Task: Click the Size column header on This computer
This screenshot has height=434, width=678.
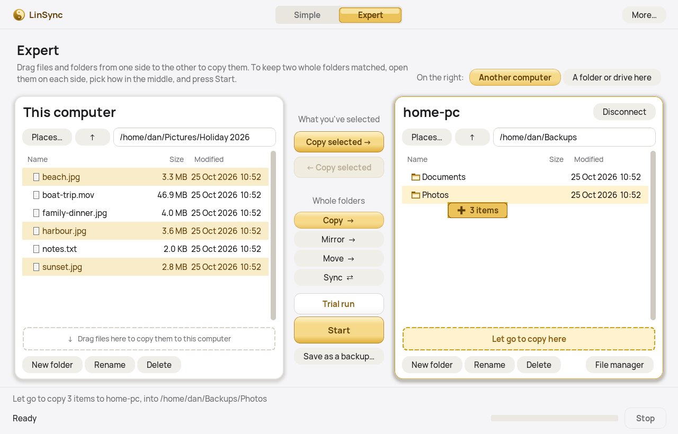Action: coord(176,159)
